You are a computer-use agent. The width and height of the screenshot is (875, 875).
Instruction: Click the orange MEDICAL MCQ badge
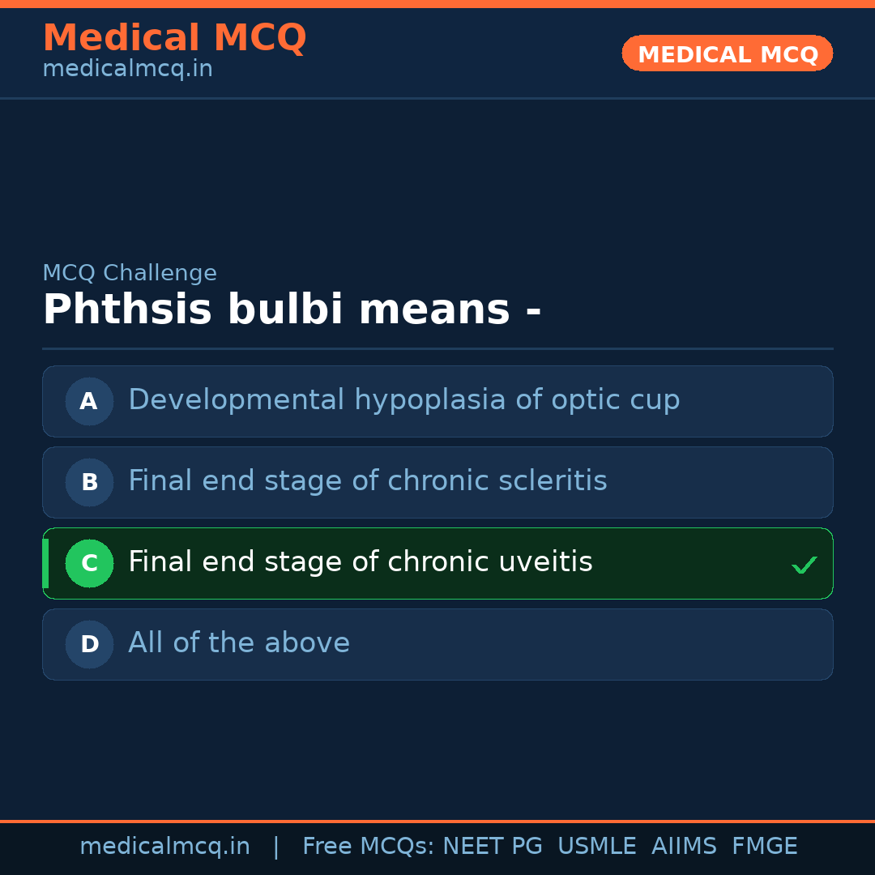pos(727,53)
